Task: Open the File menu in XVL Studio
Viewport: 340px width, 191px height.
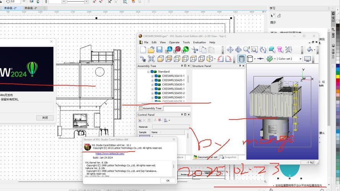Action: (146, 42)
